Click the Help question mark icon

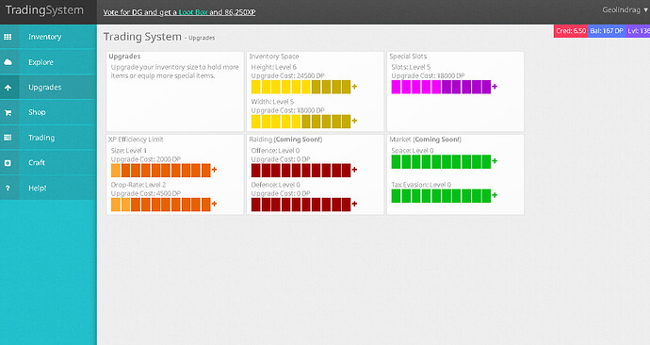coord(8,189)
